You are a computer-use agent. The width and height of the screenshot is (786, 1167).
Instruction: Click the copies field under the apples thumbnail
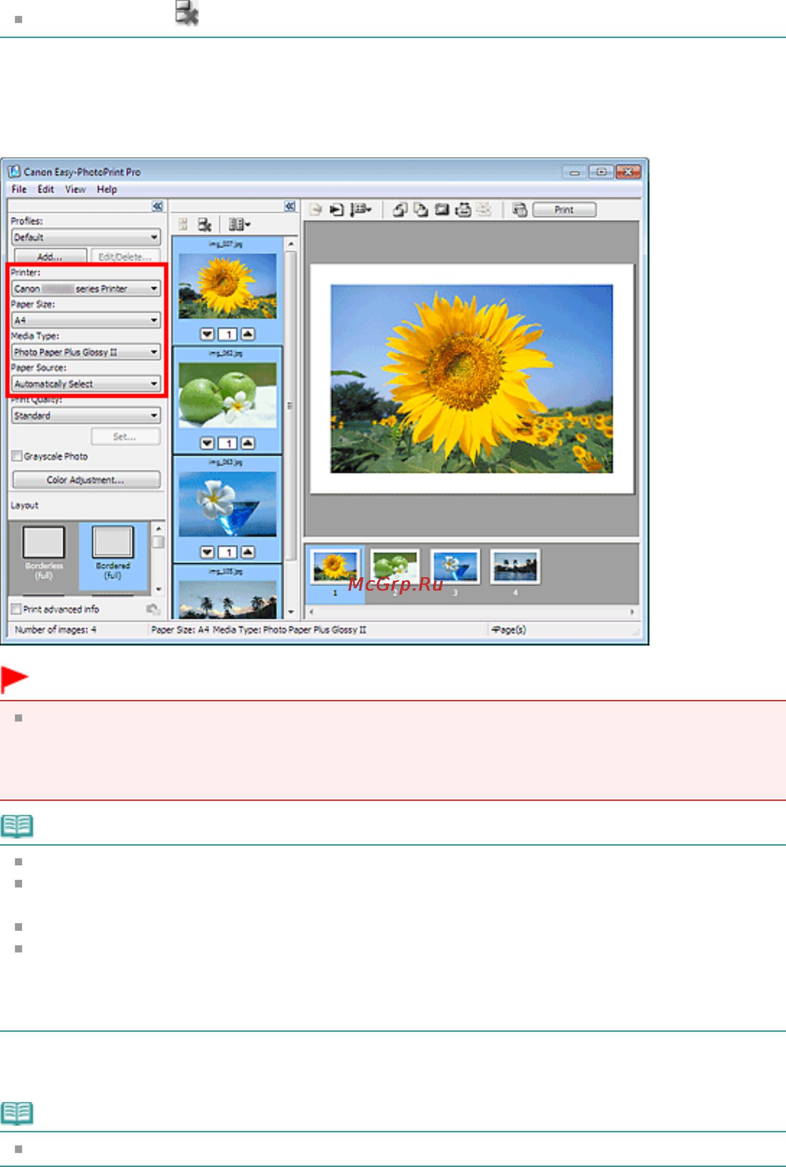click(227, 444)
